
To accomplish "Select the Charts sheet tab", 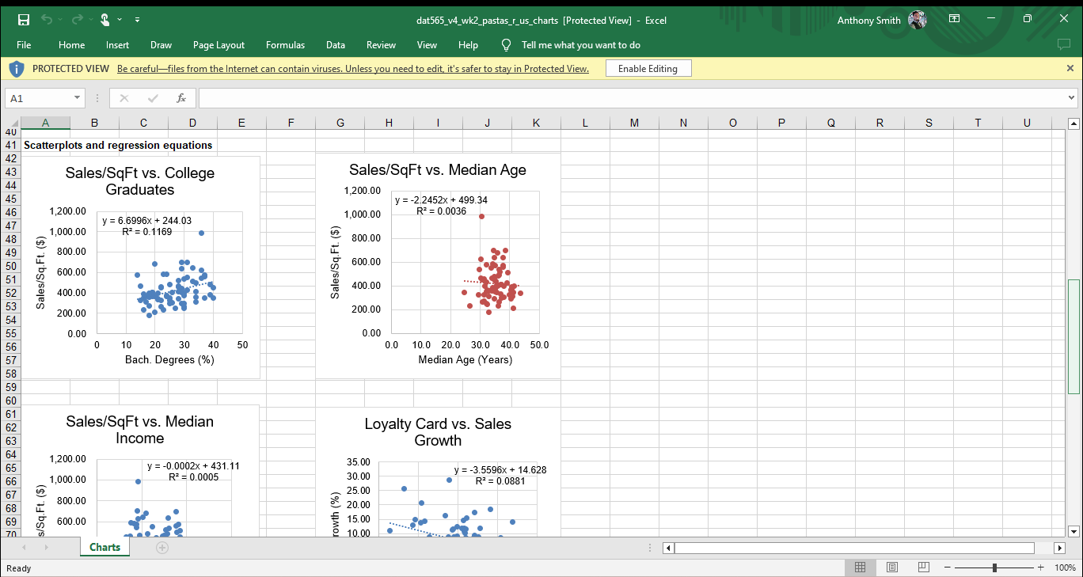I will 105,547.
